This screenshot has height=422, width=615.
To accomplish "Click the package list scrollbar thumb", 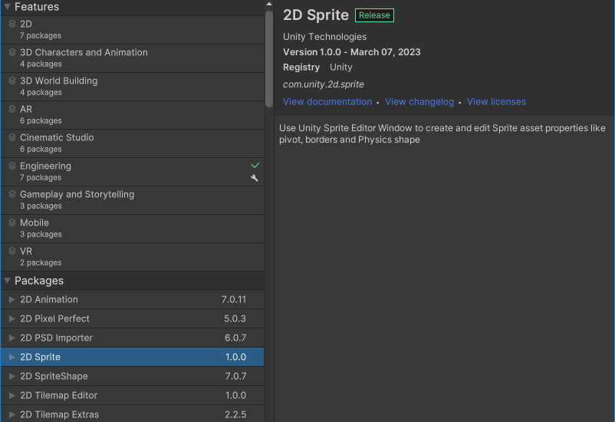I will [x=268, y=59].
